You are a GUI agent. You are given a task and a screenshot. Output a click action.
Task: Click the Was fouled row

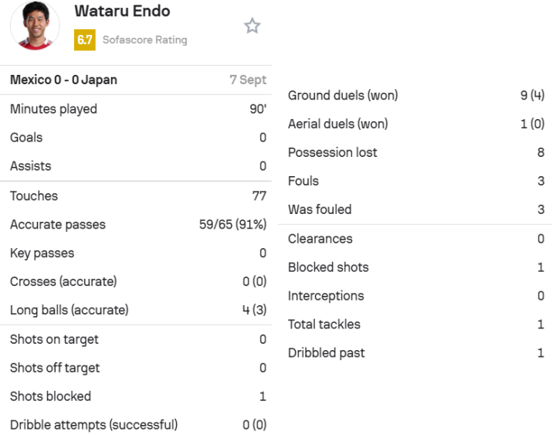(x=415, y=210)
